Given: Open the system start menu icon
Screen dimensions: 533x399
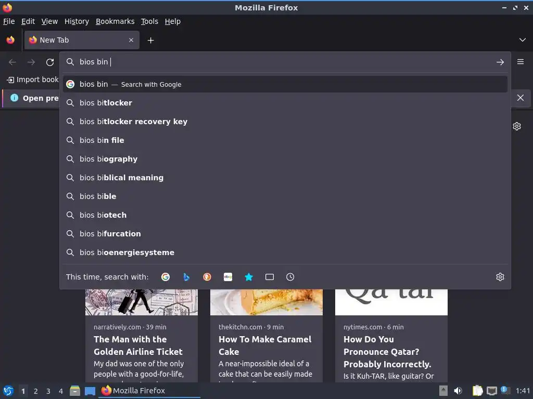Looking at the screenshot, I should (x=8, y=391).
